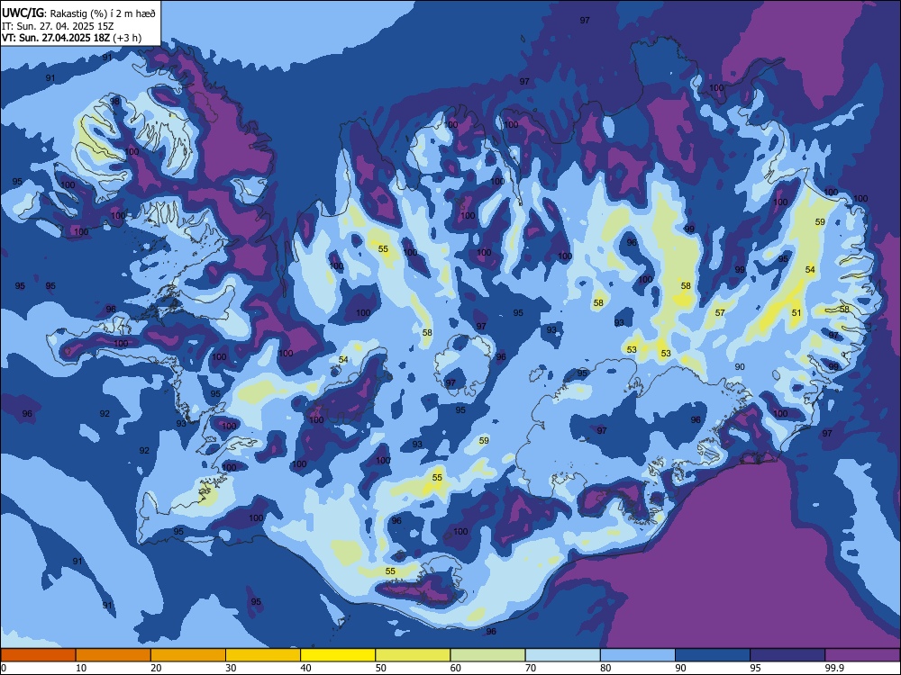Select the 80–90 light blue legend swatch
This screenshot has width=901, height=675.
tap(638, 655)
